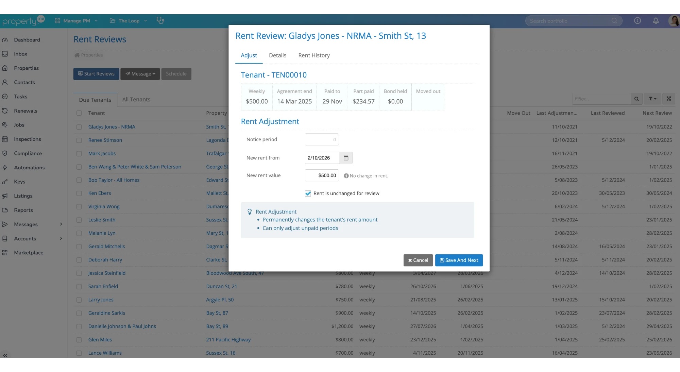Select the Renee Stimson row checkbox
Image resolution: width=680 pixels, height=372 pixels.
[x=79, y=140]
